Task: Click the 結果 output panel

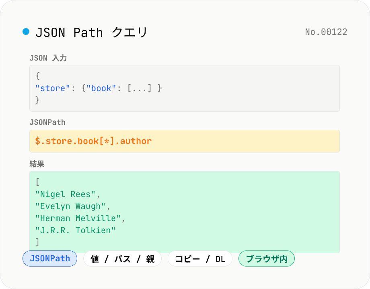Action: coord(185,212)
